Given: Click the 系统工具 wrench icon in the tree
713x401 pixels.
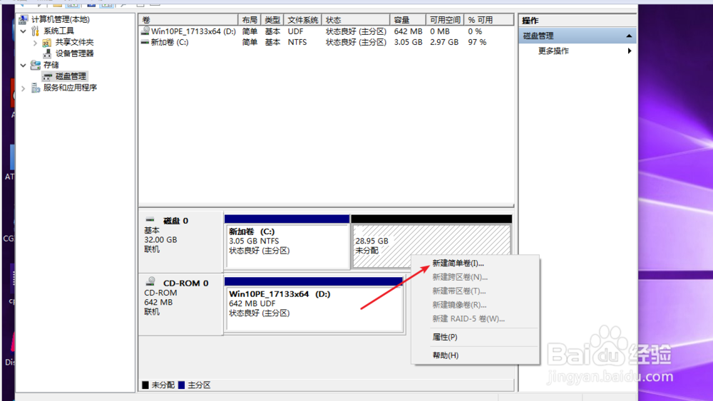Looking at the screenshot, I should coord(36,31).
